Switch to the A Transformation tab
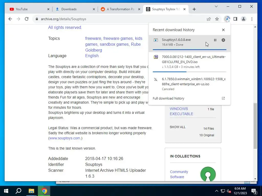The image size is (262, 196). coord(121,9)
